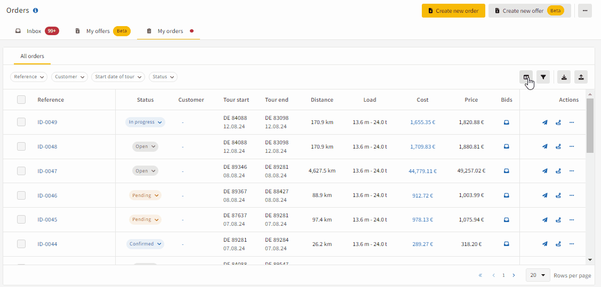The image size is (601, 287).
Task: Open order link ID-0049
Action: point(47,122)
